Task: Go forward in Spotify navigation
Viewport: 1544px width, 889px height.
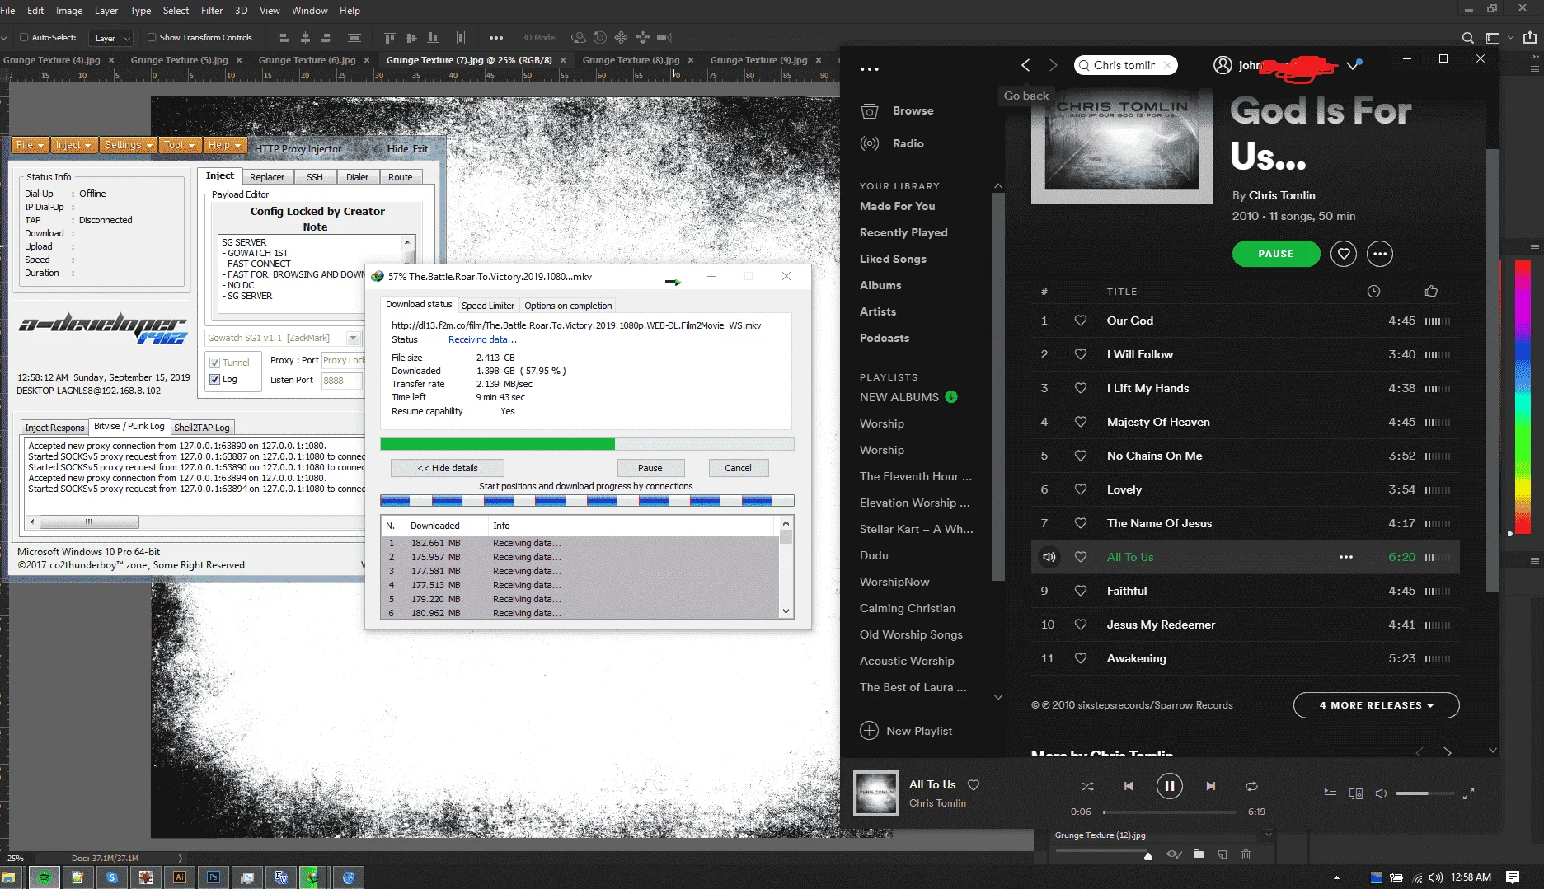Action: [1053, 65]
